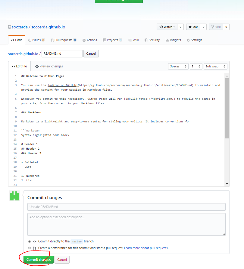244x269 pixels.
Task: Click the fork icon in the Fork button
Action: (x=213, y=27)
